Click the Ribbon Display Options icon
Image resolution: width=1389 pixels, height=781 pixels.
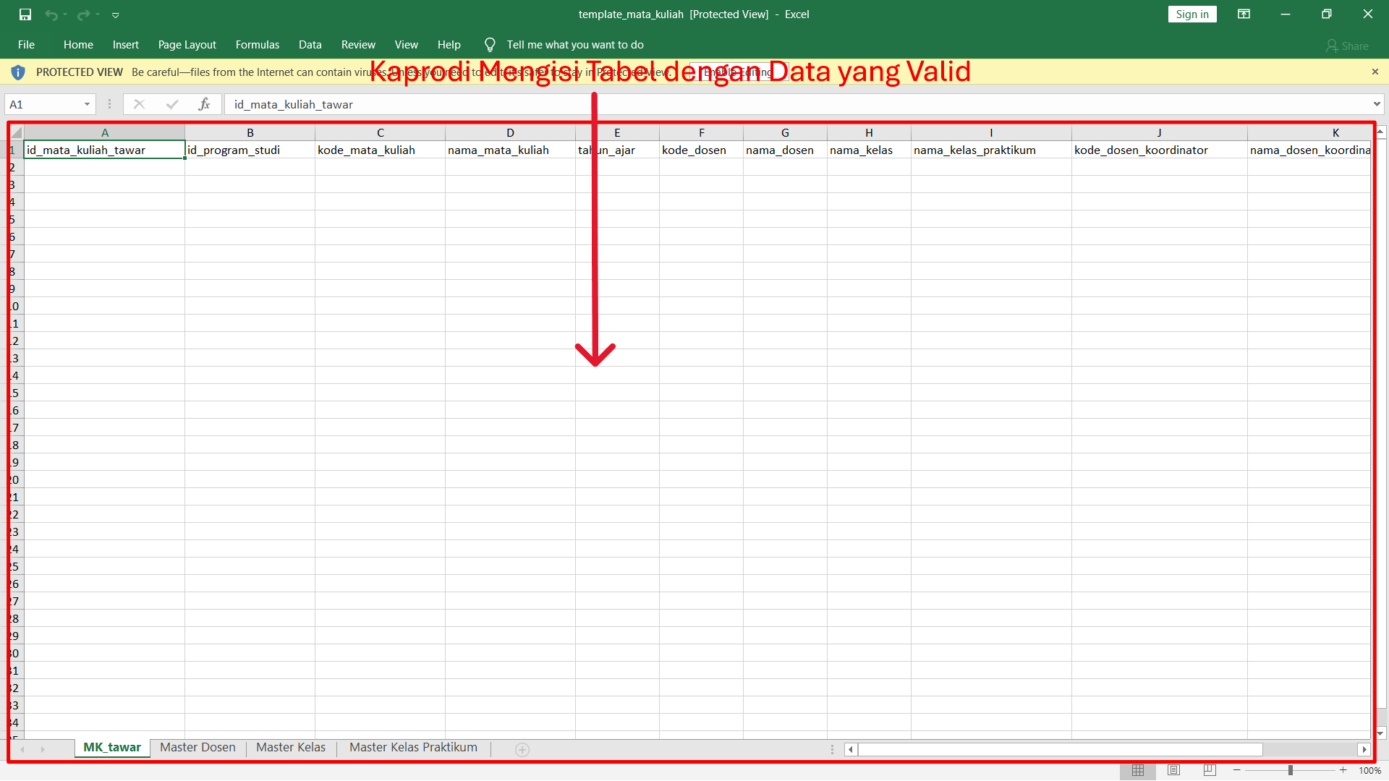point(1244,14)
